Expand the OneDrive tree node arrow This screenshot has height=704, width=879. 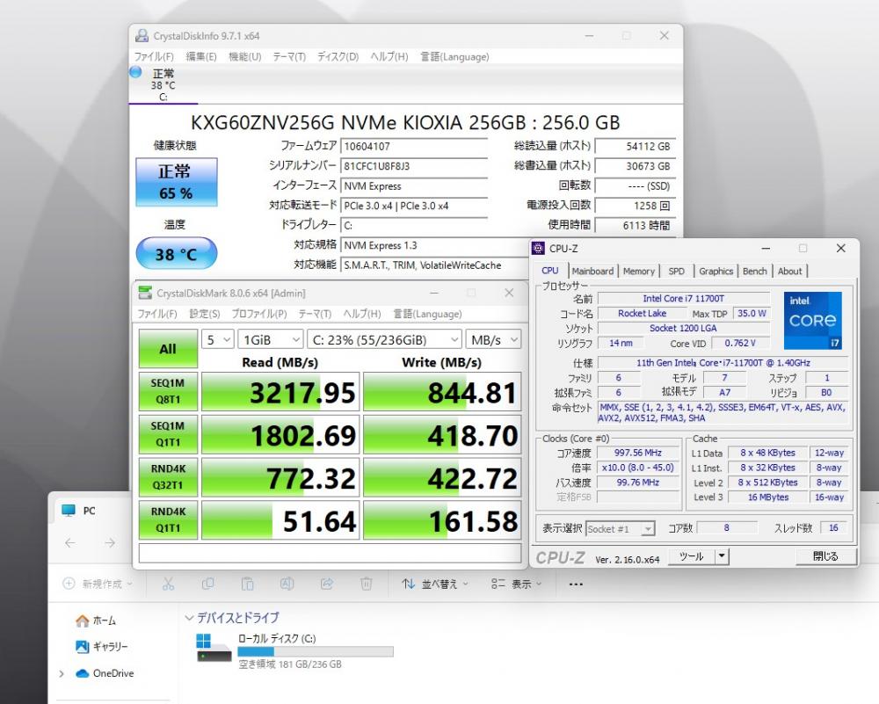pos(62,673)
